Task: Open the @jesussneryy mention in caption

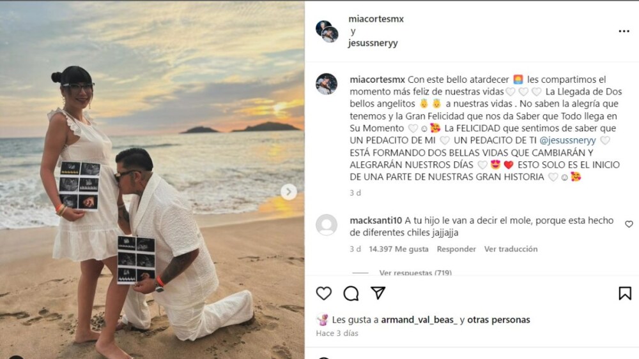Action: click(567, 140)
